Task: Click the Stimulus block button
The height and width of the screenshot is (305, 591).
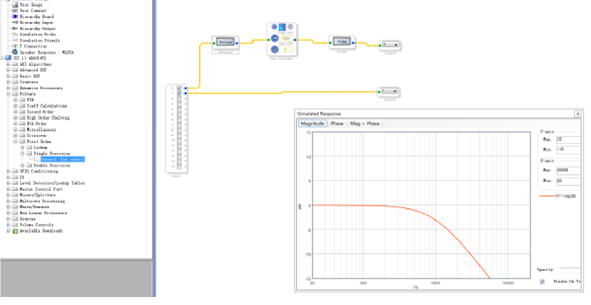Action: pos(226,42)
